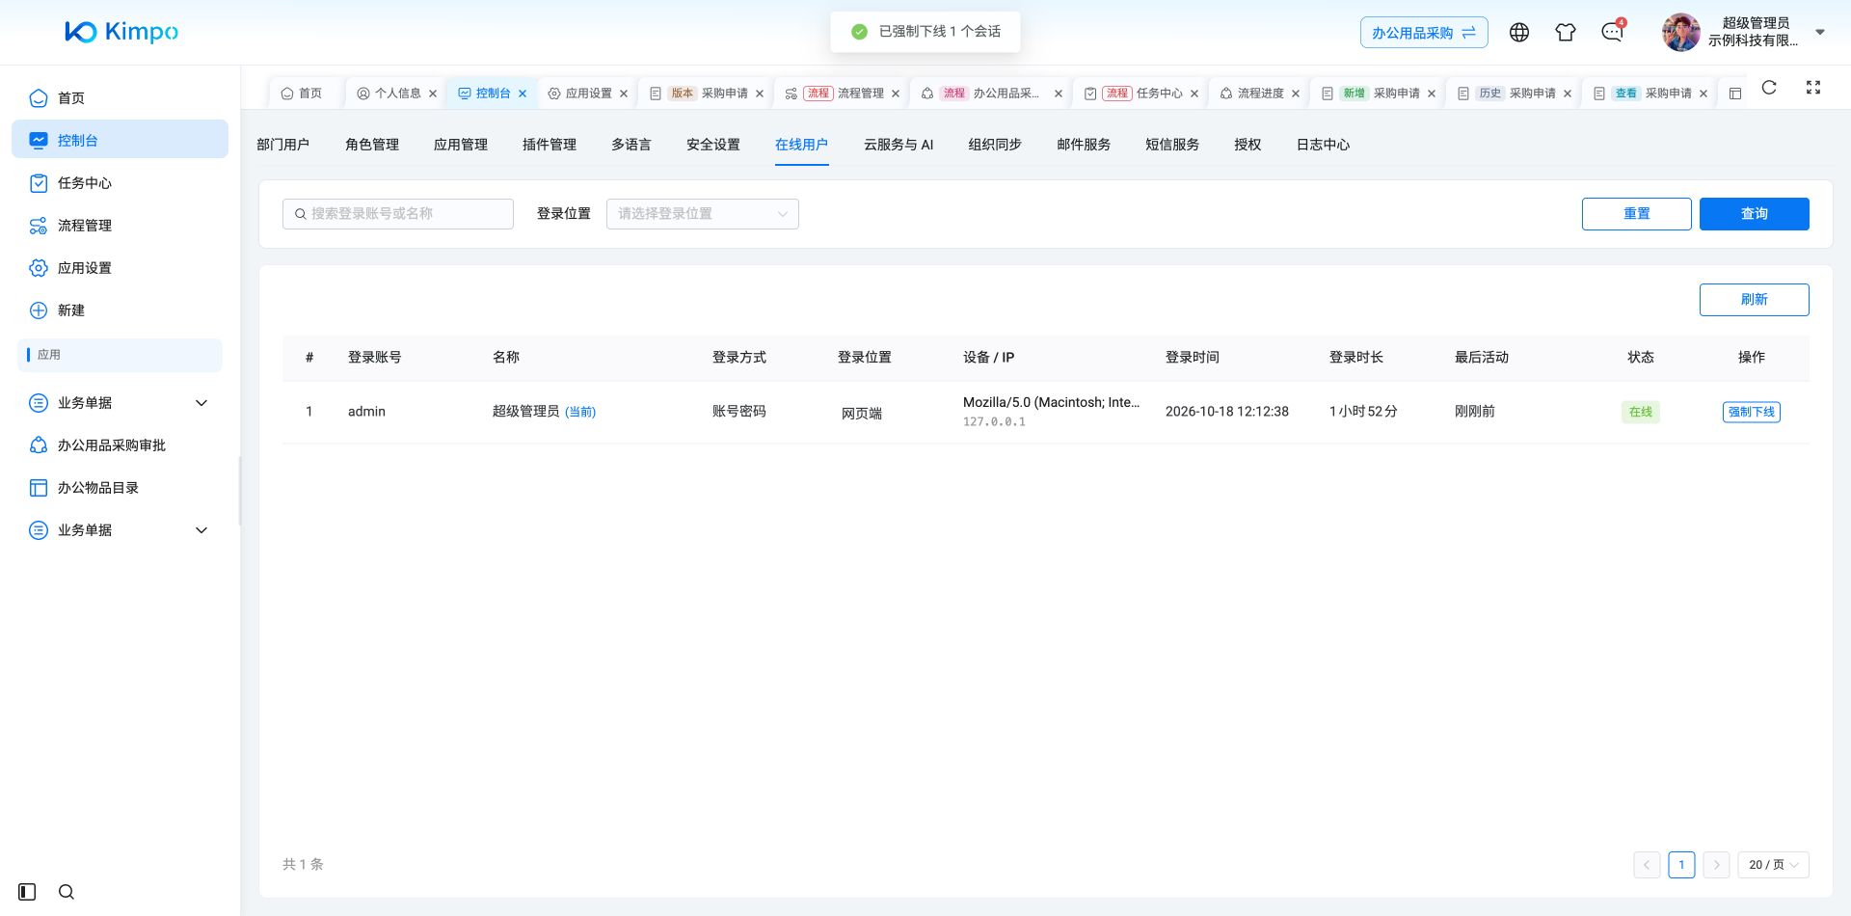
Task: Close the 个人信息 tab
Action: coord(433,94)
